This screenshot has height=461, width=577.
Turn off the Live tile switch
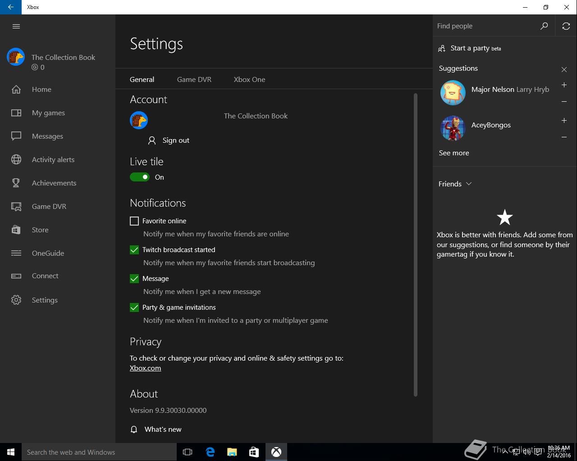click(x=140, y=177)
